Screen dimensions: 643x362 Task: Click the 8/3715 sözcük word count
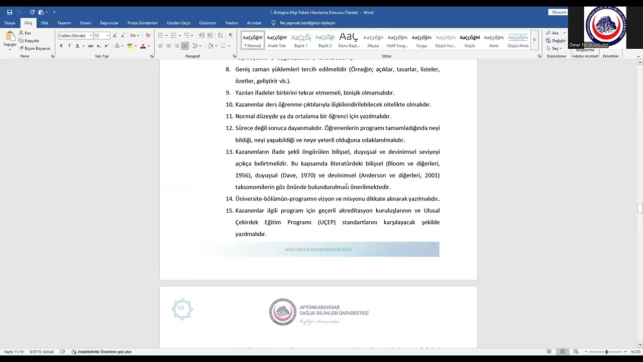pyautogui.click(x=43, y=352)
